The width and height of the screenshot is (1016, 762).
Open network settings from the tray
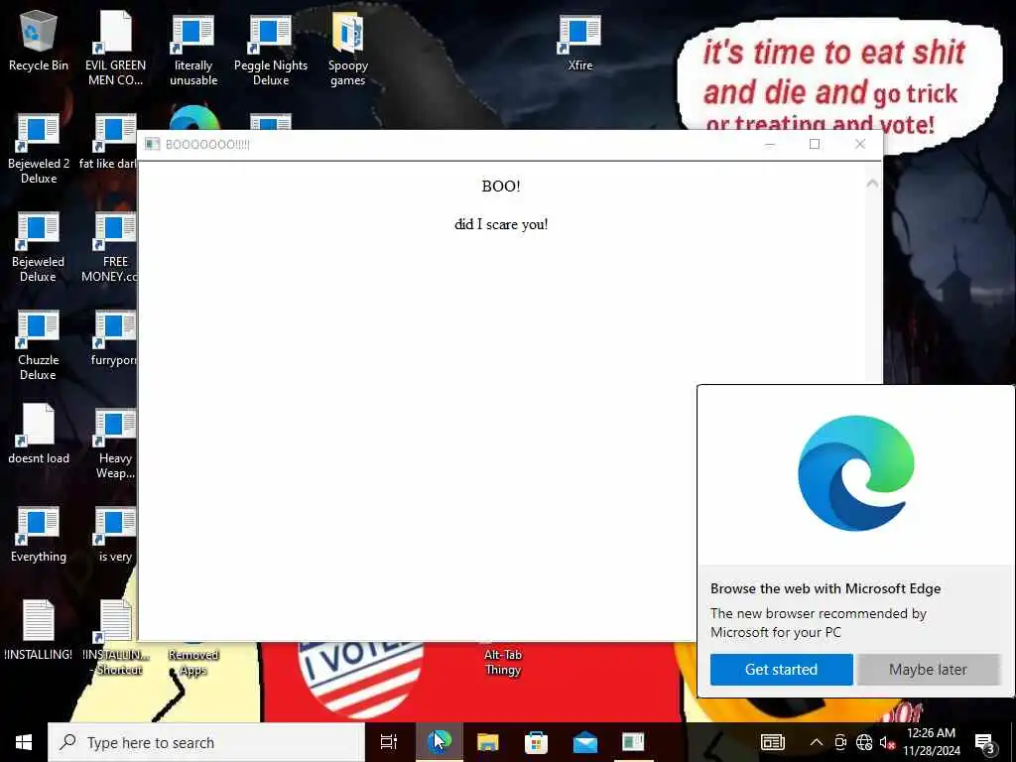click(864, 742)
